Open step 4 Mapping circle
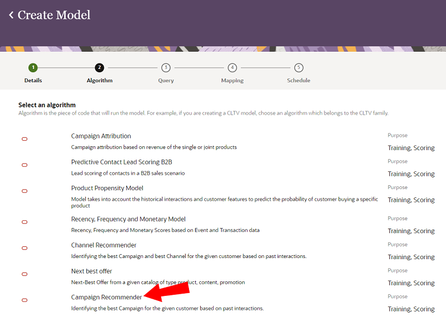The image size is (446, 317). 232,68
